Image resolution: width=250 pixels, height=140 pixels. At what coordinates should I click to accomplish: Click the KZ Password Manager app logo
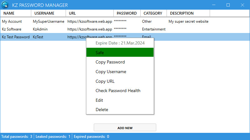[5, 5]
